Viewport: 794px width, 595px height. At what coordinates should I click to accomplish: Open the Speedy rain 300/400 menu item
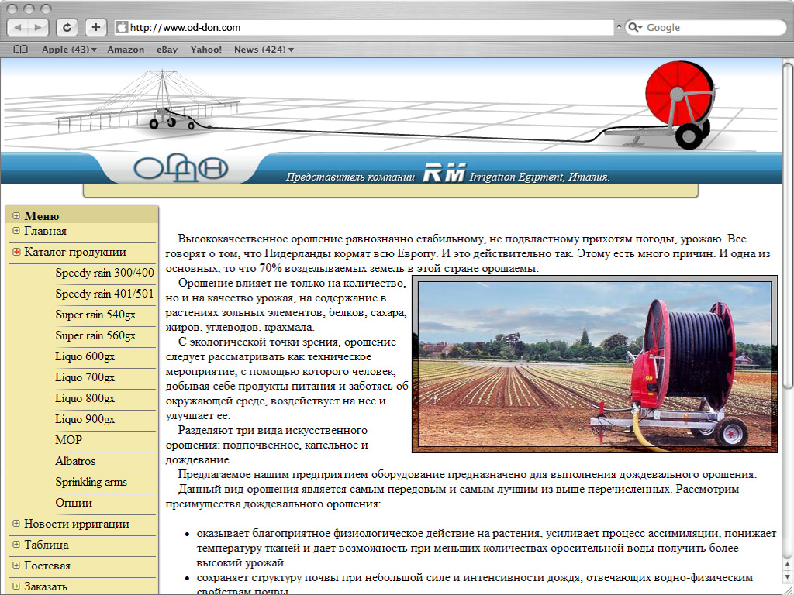105,273
